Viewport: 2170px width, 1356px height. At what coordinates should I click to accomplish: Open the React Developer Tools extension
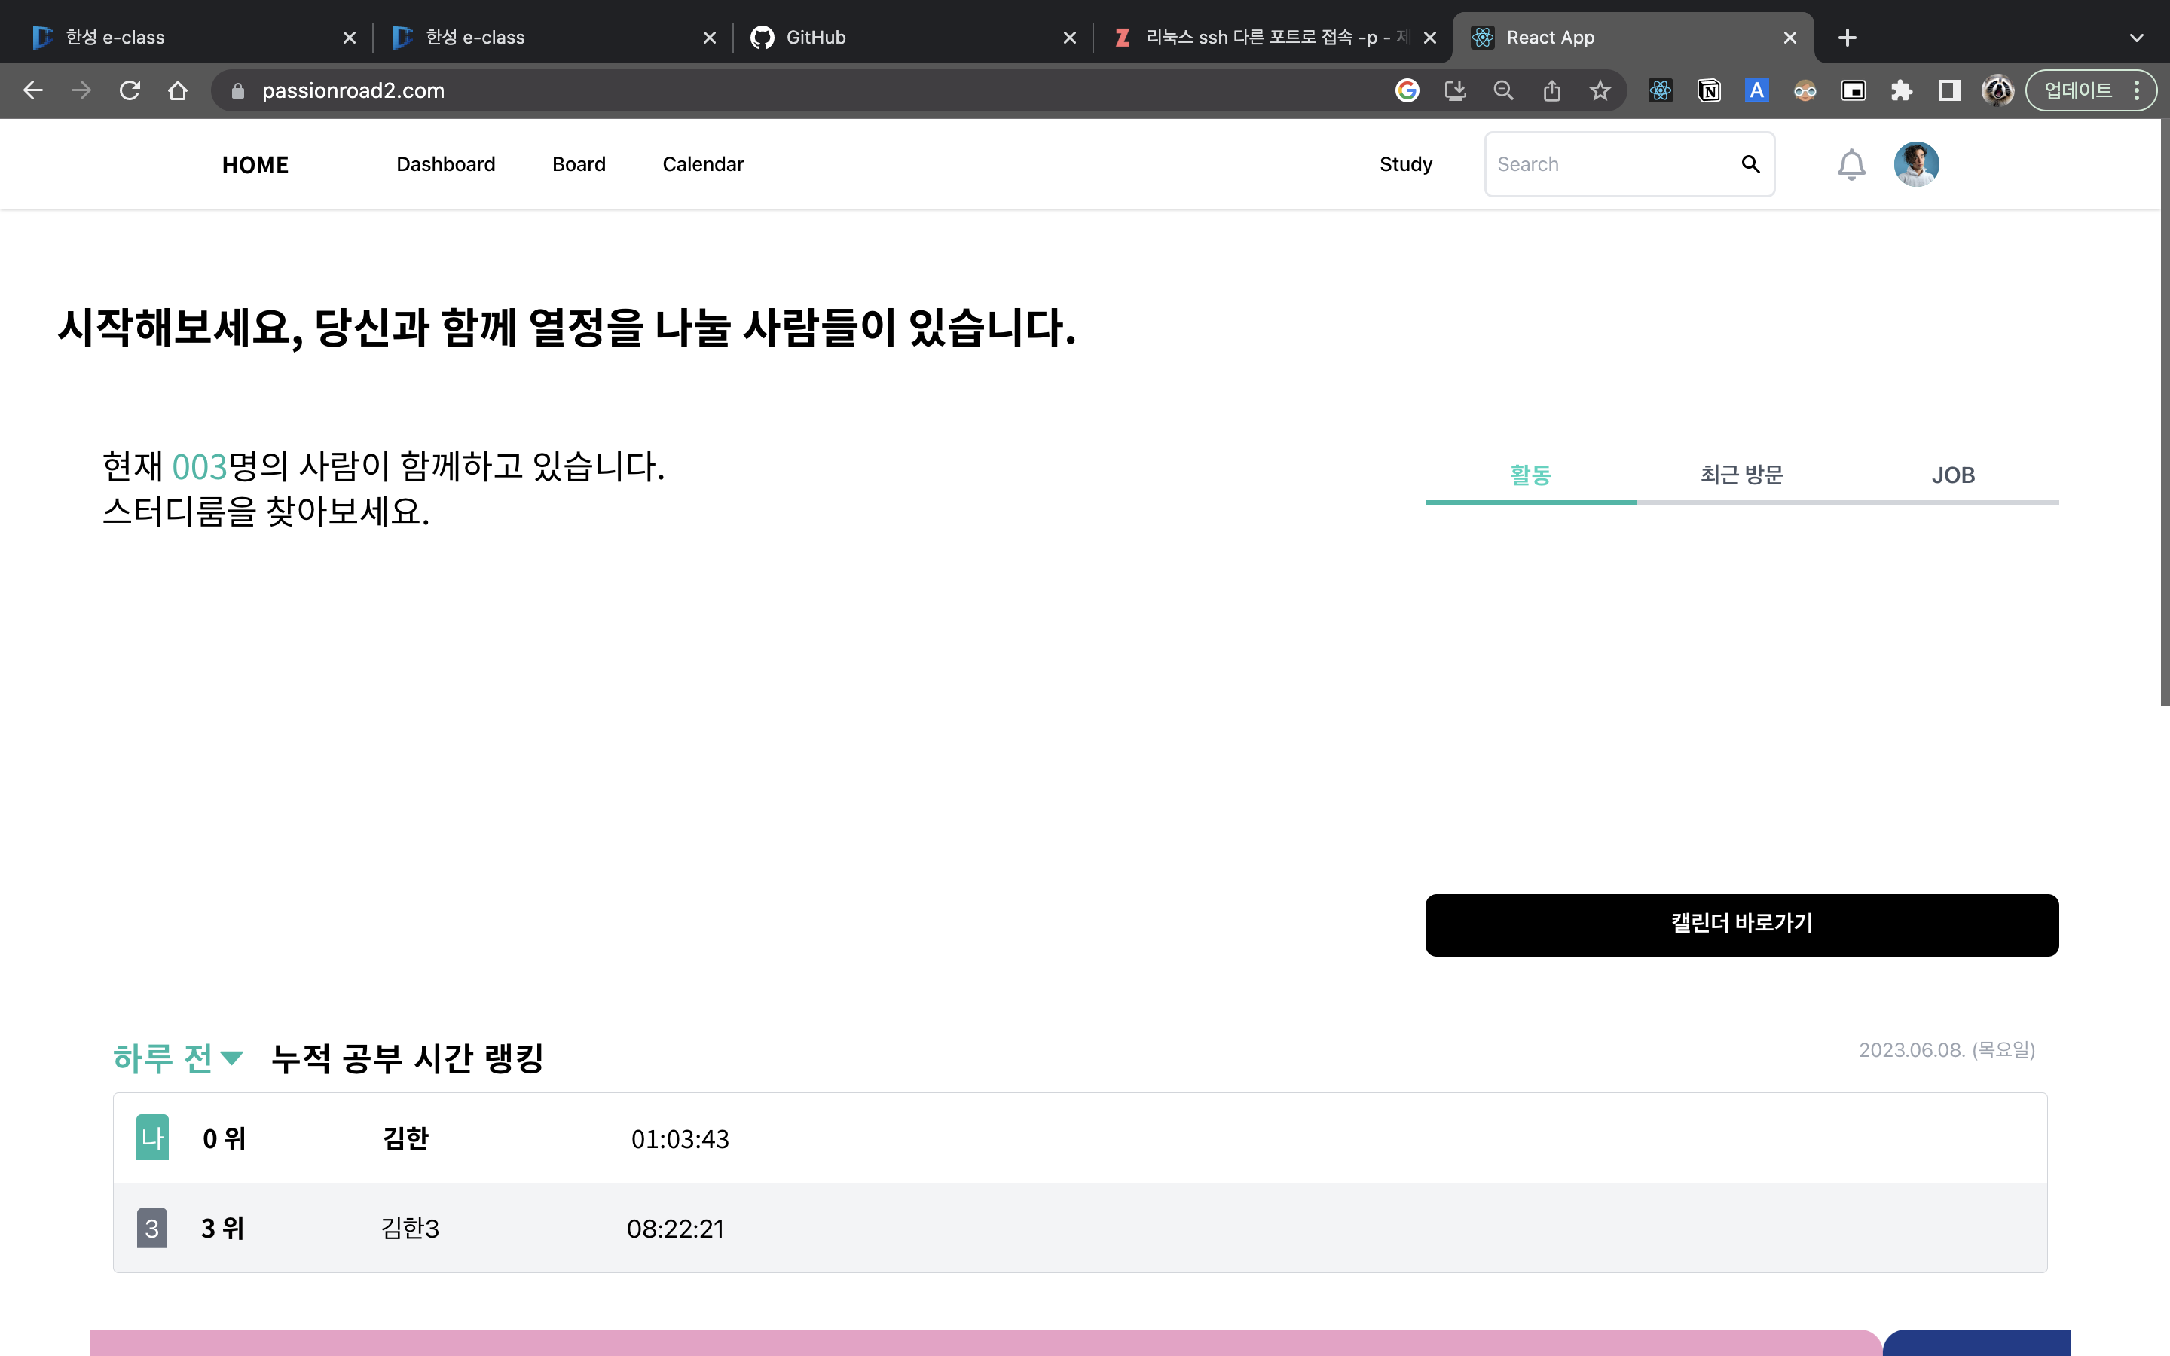point(1660,90)
